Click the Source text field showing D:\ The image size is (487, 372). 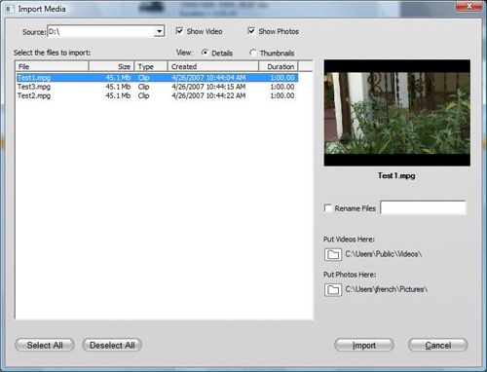tap(101, 31)
